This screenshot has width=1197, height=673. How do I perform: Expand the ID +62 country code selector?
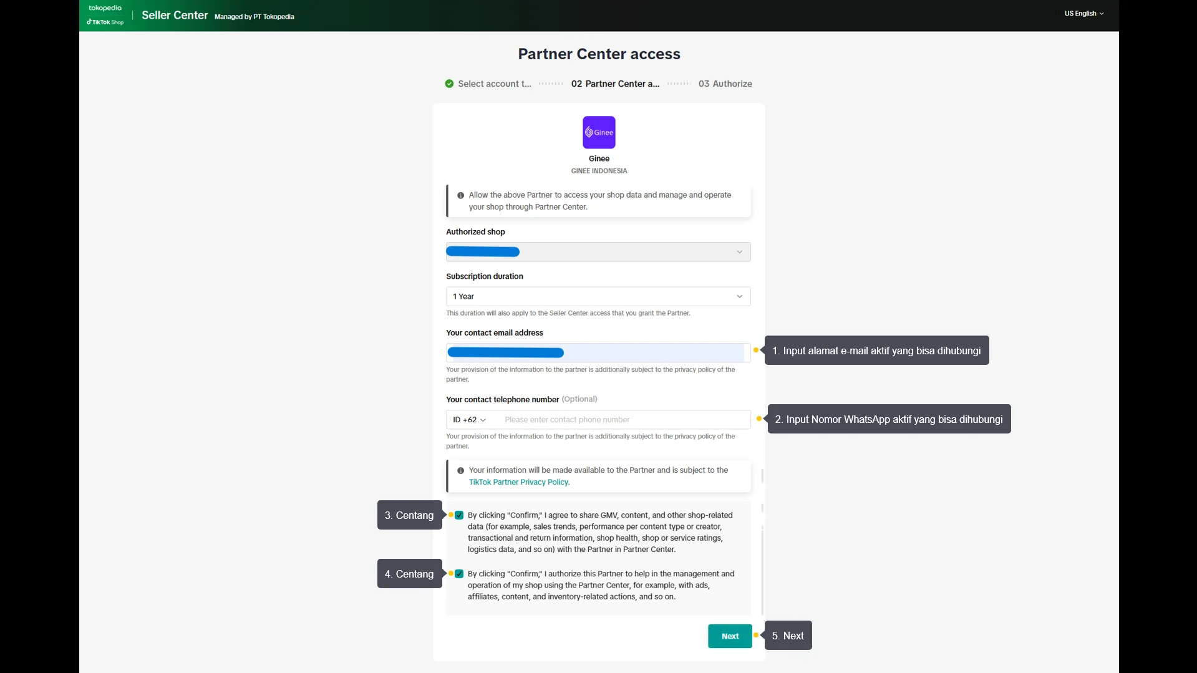pyautogui.click(x=469, y=420)
